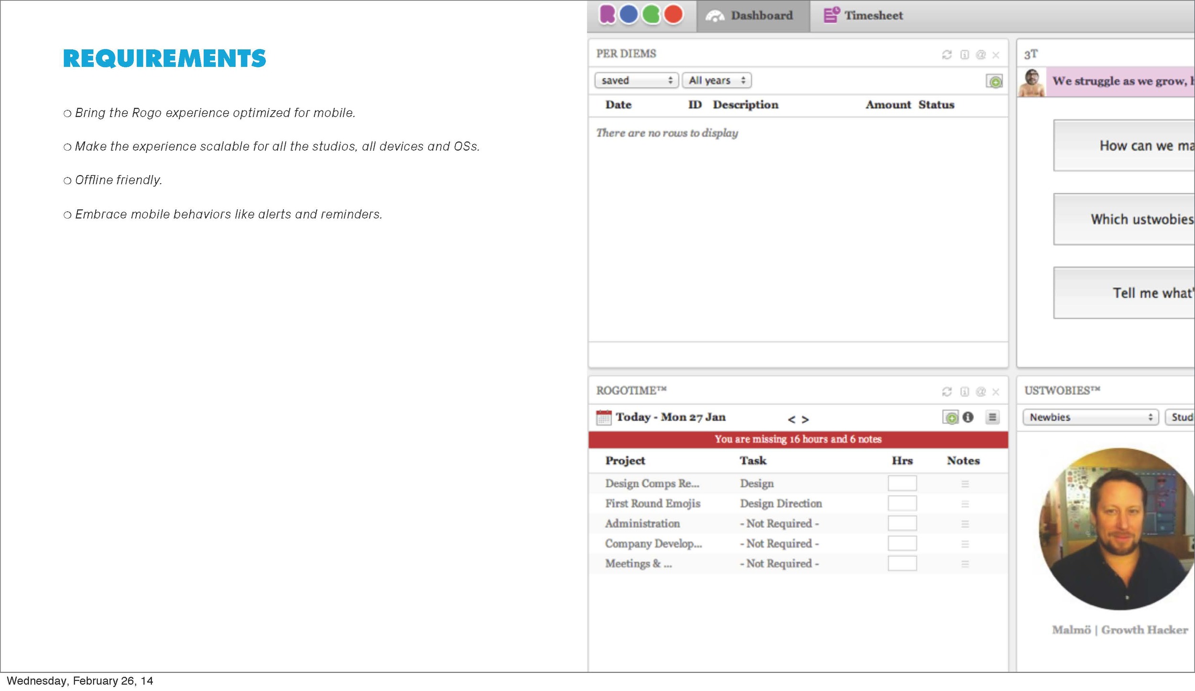
Task: Go to previous day in Rogotime
Action: (792, 419)
